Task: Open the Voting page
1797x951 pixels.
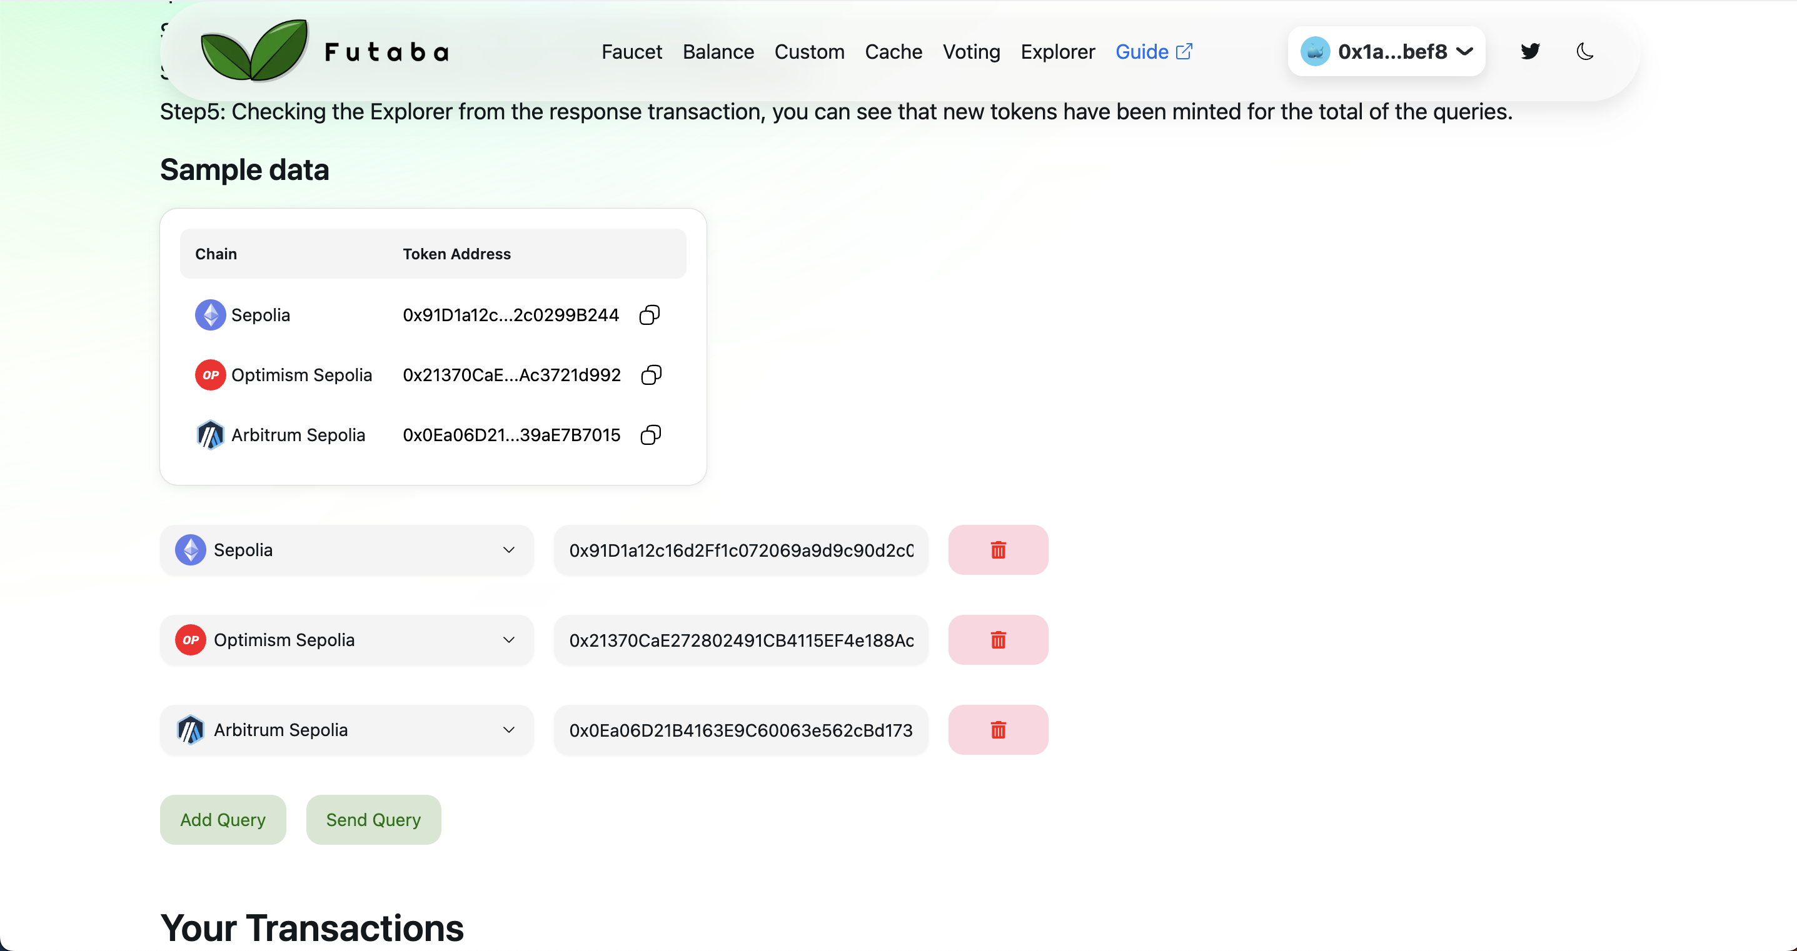Action: [971, 52]
